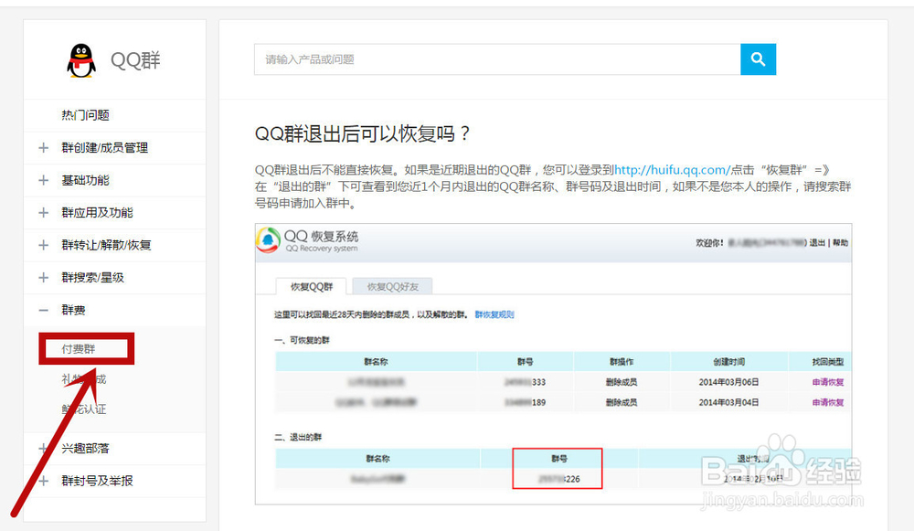The image size is (914, 531).
Task: Click the 群恢复规则 link
Action: point(494,313)
